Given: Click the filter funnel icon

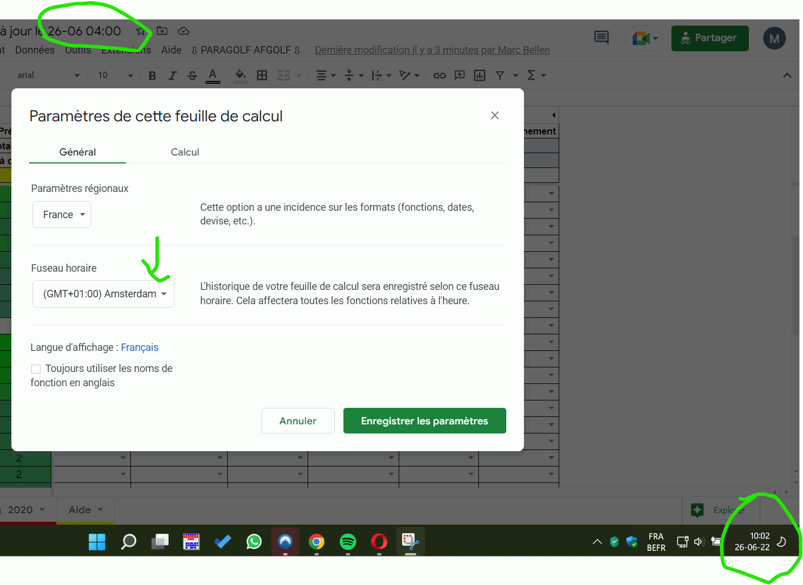Looking at the screenshot, I should (x=500, y=75).
